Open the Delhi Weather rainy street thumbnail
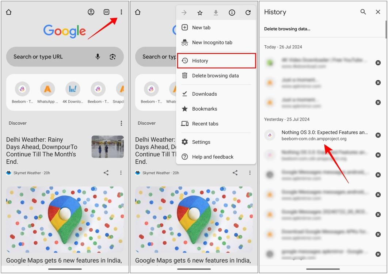 point(108,146)
